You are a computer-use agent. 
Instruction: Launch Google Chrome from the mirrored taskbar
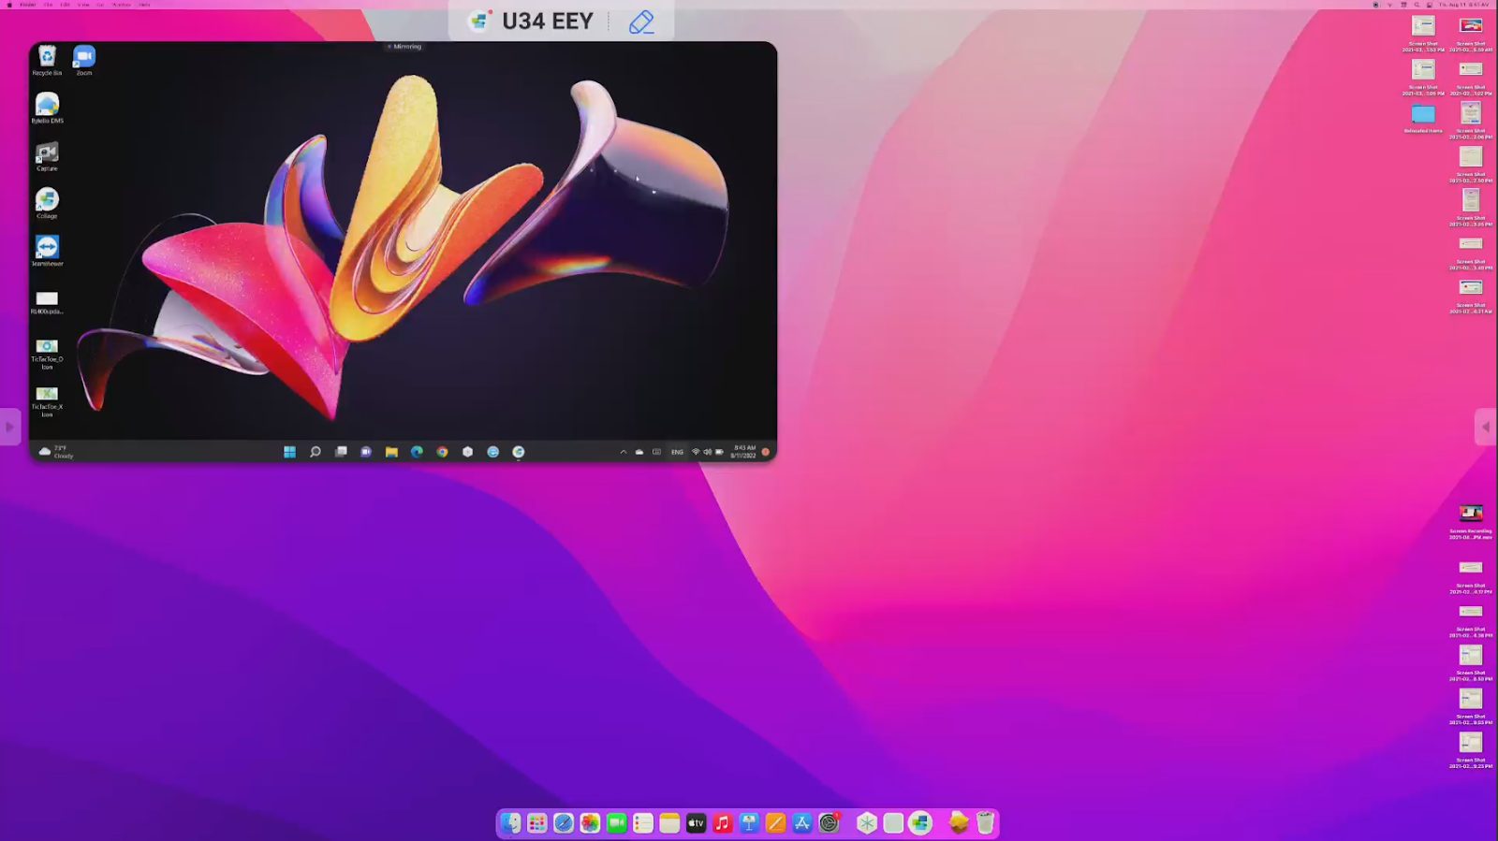coord(442,452)
